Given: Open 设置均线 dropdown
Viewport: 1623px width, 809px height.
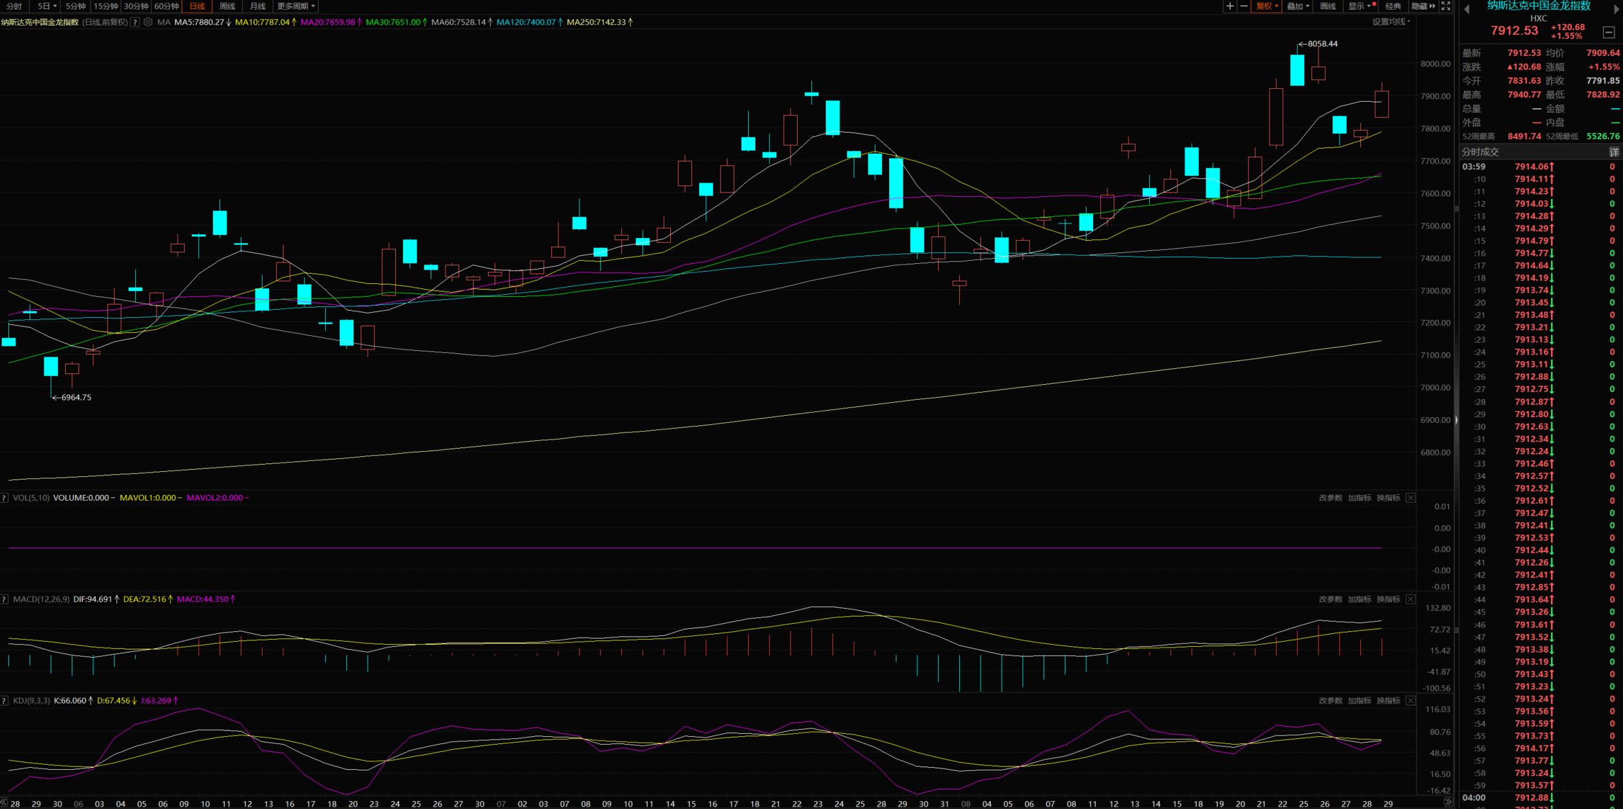Looking at the screenshot, I should coord(1391,22).
